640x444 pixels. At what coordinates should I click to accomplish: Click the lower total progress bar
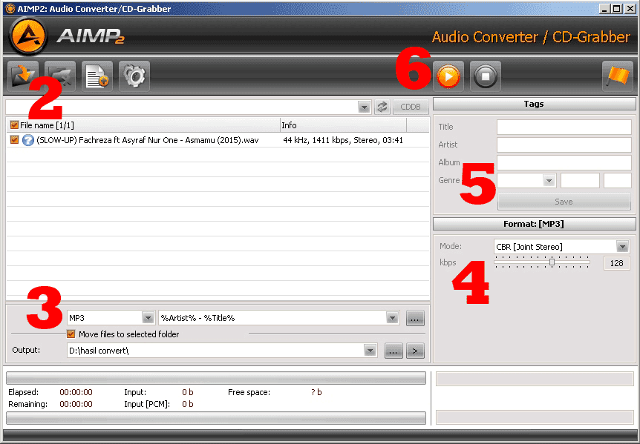(216, 418)
